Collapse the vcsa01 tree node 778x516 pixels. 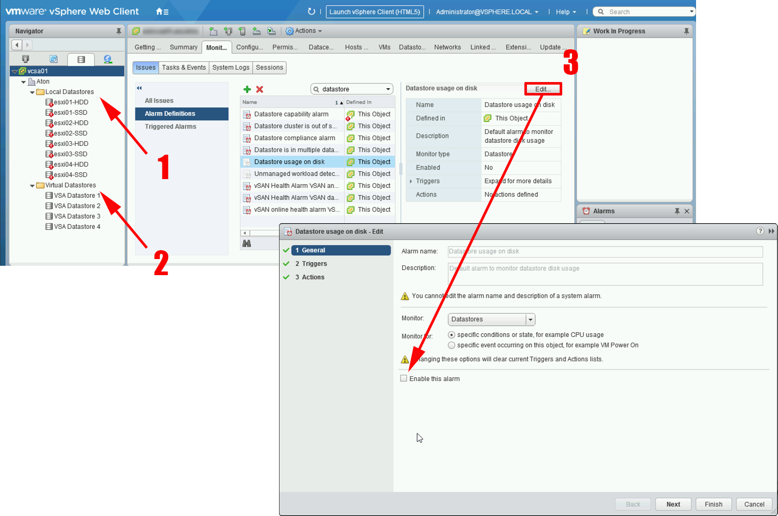[15, 71]
